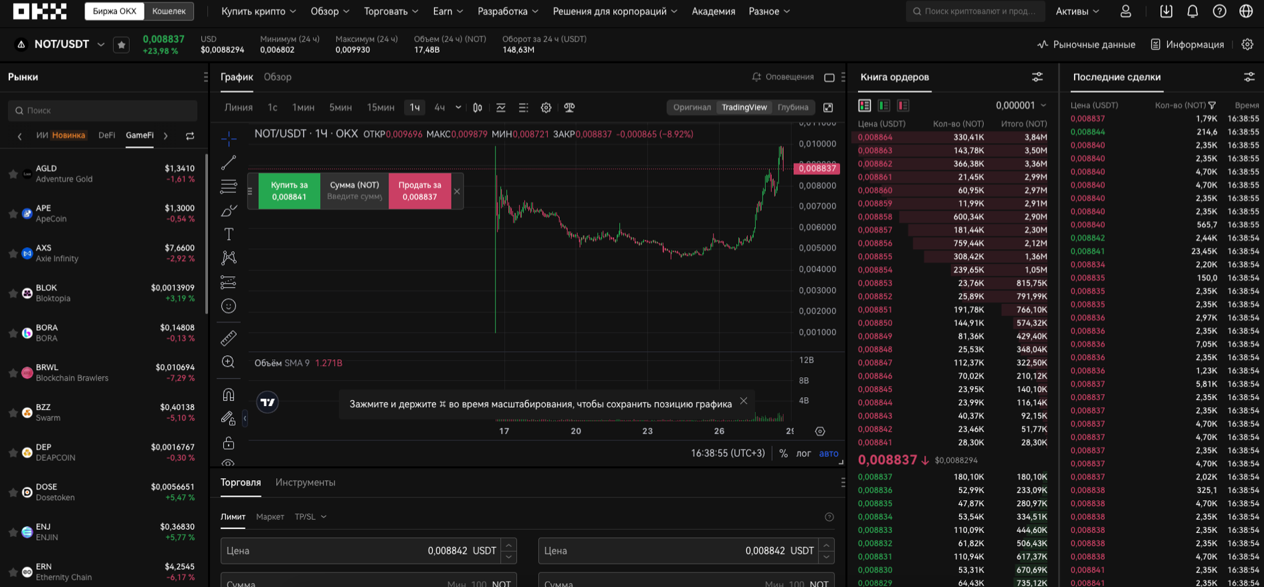Viewport: 1264px width, 587px height.
Task: Activate the chart zoom-in tool
Action: pyautogui.click(x=229, y=362)
